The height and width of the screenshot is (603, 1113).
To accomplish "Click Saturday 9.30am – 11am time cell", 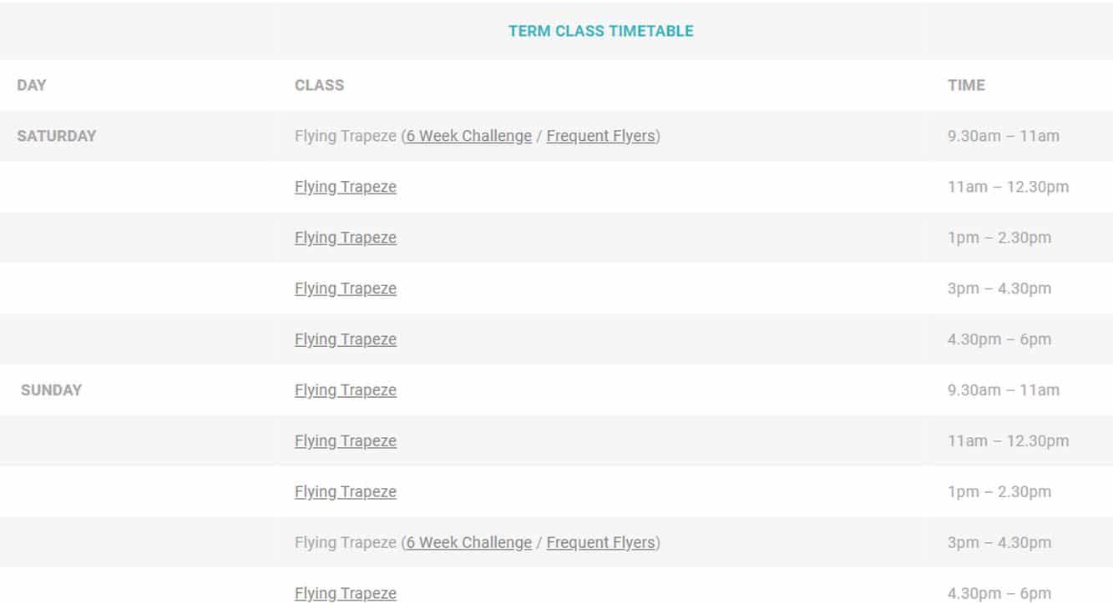I will [x=1003, y=136].
